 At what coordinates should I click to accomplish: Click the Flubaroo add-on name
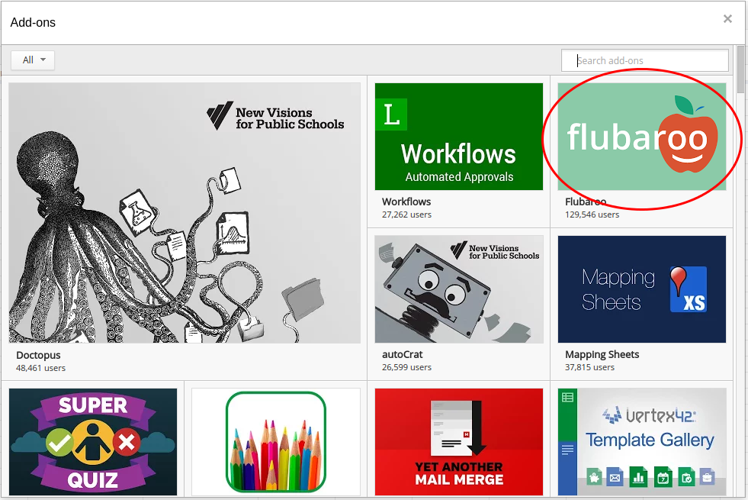pos(586,202)
